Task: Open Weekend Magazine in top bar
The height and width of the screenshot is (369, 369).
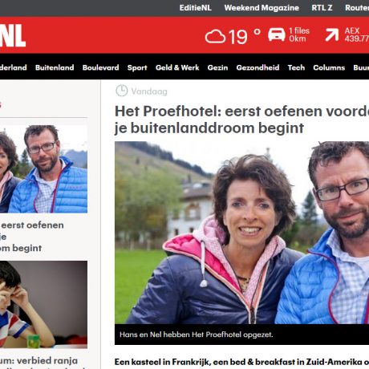Action: pos(262,8)
